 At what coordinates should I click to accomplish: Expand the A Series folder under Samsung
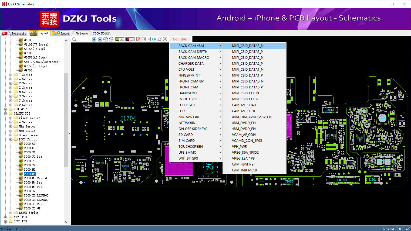pos(11,79)
